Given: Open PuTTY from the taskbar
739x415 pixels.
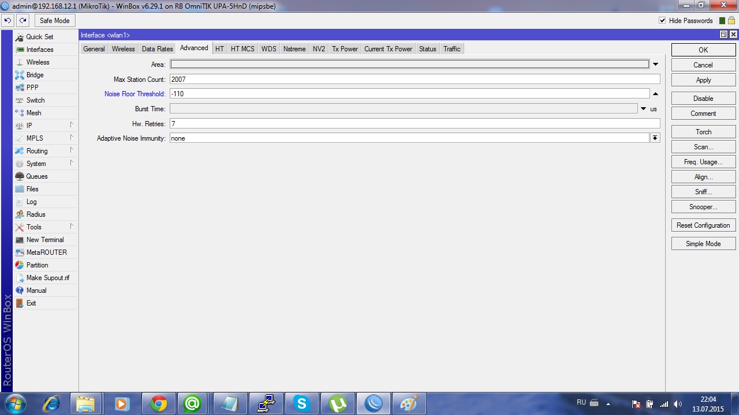Looking at the screenshot, I should point(266,404).
